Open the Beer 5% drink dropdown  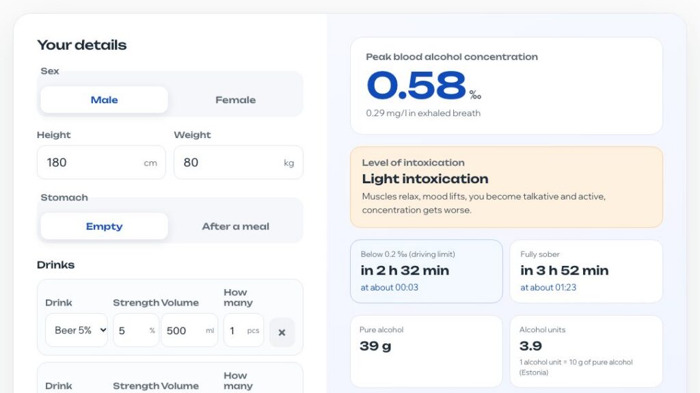(x=77, y=331)
